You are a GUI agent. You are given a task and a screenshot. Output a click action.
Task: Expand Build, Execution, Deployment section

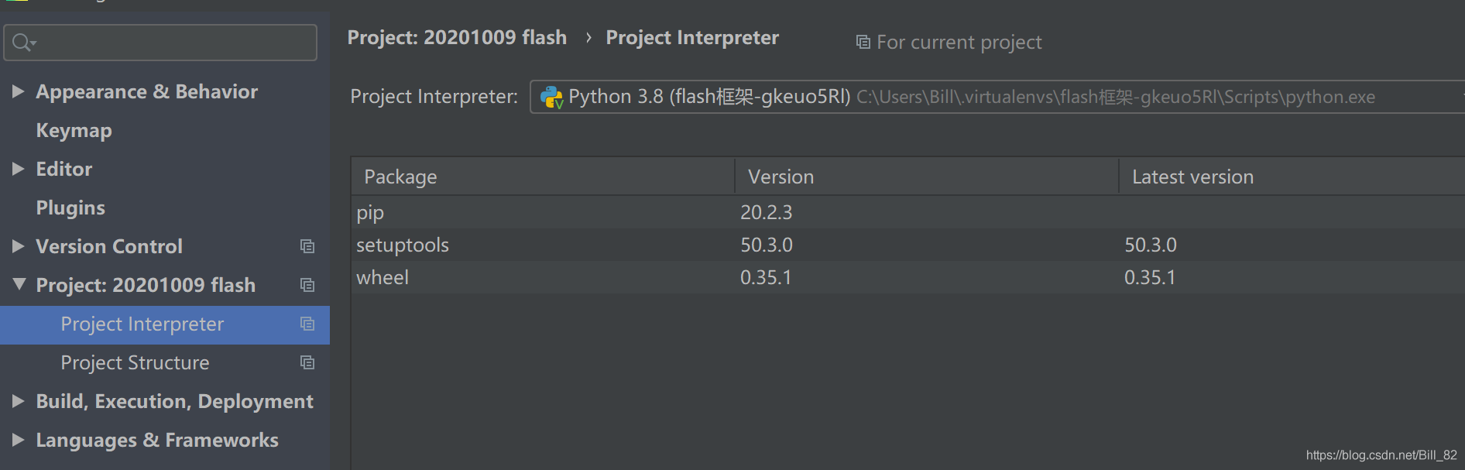[18, 401]
